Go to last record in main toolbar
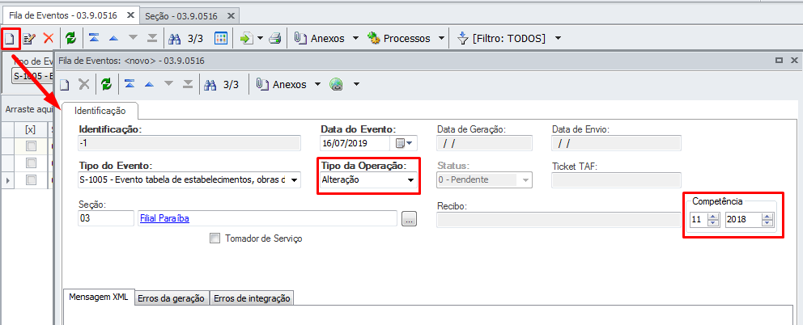Screen dimensions: 803x325 [x=152, y=38]
